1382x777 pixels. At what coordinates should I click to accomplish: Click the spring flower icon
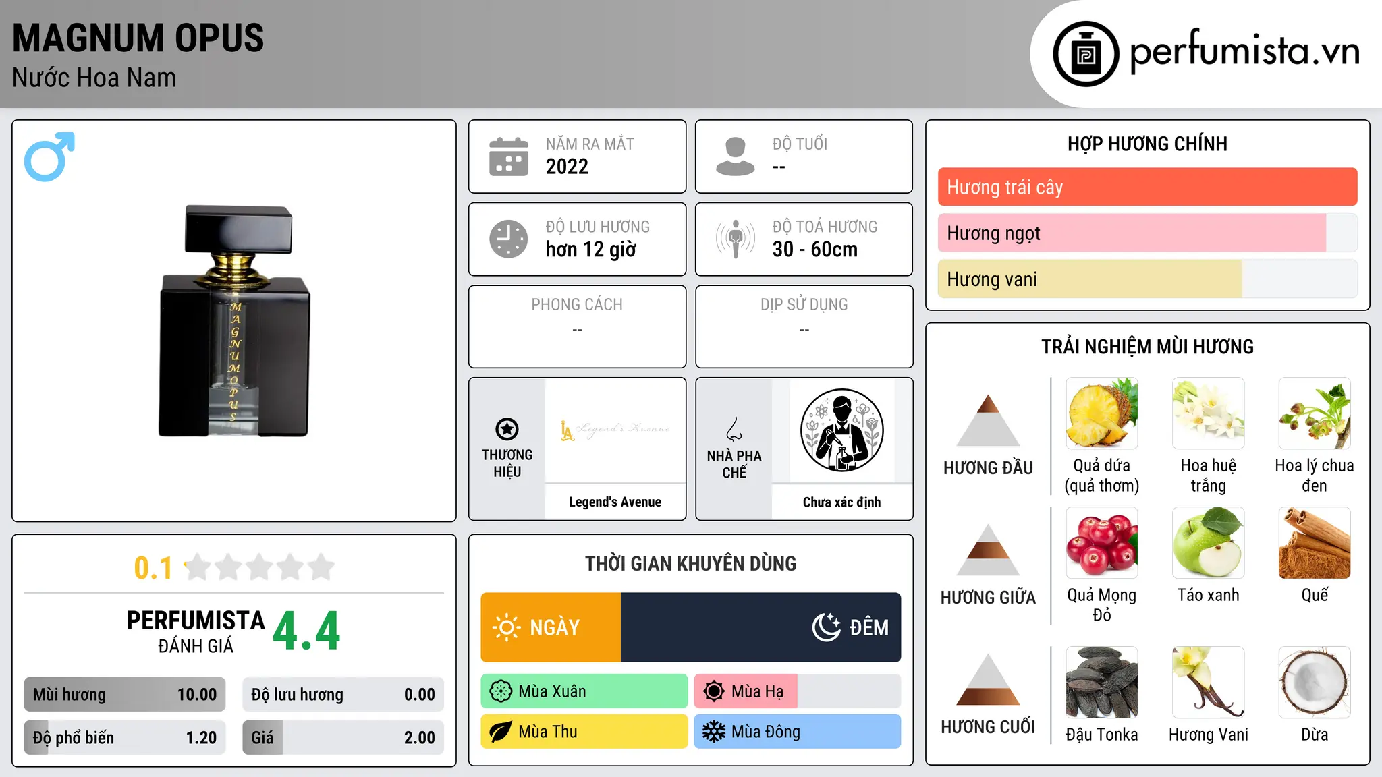(x=501, y=691)
